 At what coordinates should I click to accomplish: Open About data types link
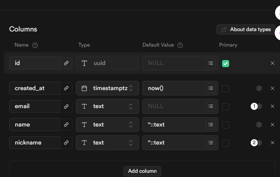(246, 30)
